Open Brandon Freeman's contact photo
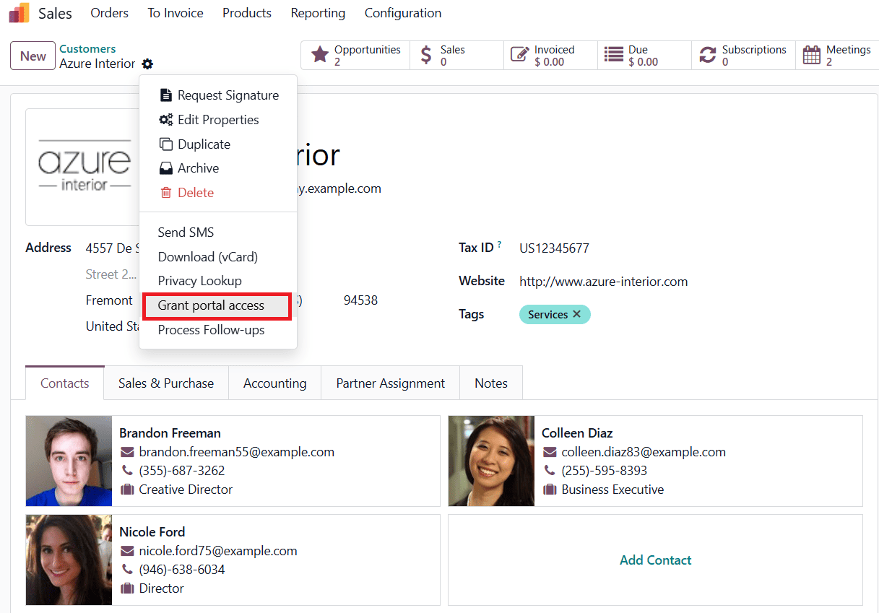This screenshot has width=879, height=613. [69, 461]
